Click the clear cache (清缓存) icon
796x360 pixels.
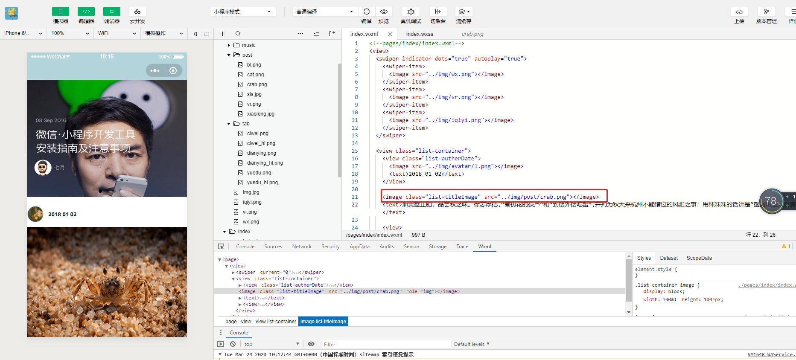click(x=463, y=12)
